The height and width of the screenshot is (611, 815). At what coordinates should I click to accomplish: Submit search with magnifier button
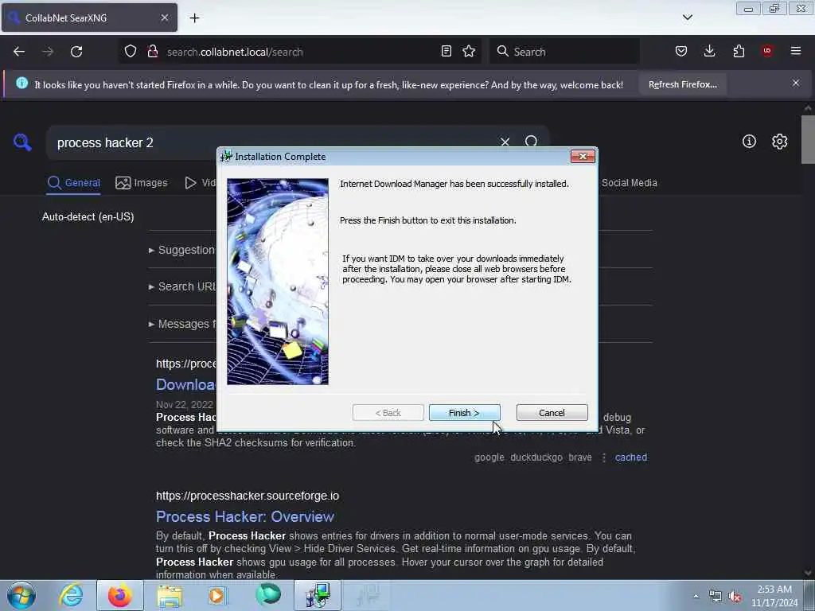531,142
